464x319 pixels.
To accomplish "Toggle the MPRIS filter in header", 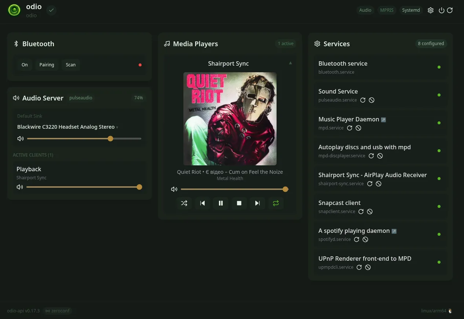I will point(387,10).
